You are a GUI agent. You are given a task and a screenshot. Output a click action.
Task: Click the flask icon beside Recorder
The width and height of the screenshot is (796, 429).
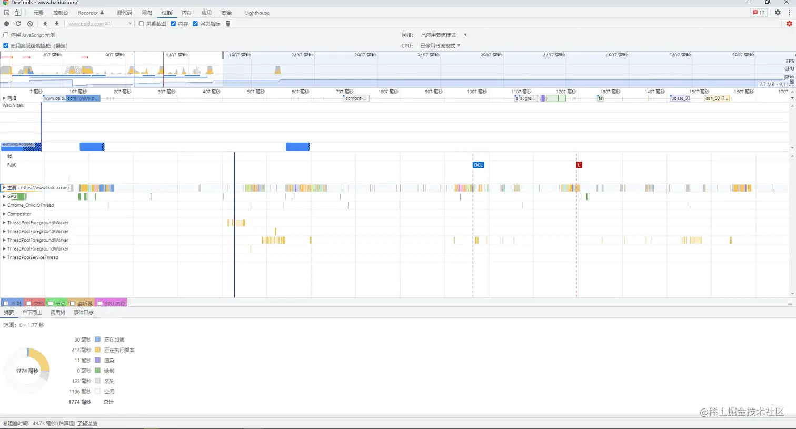(x=102, y=13)
